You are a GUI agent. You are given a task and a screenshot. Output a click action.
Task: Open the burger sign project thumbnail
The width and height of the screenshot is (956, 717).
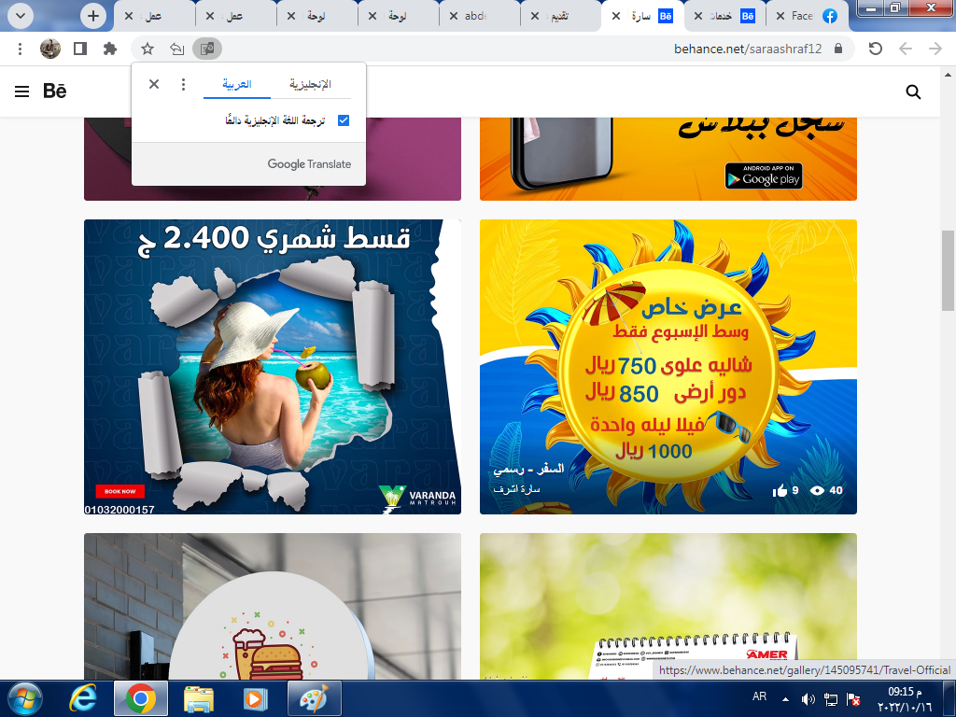(273, 606)
